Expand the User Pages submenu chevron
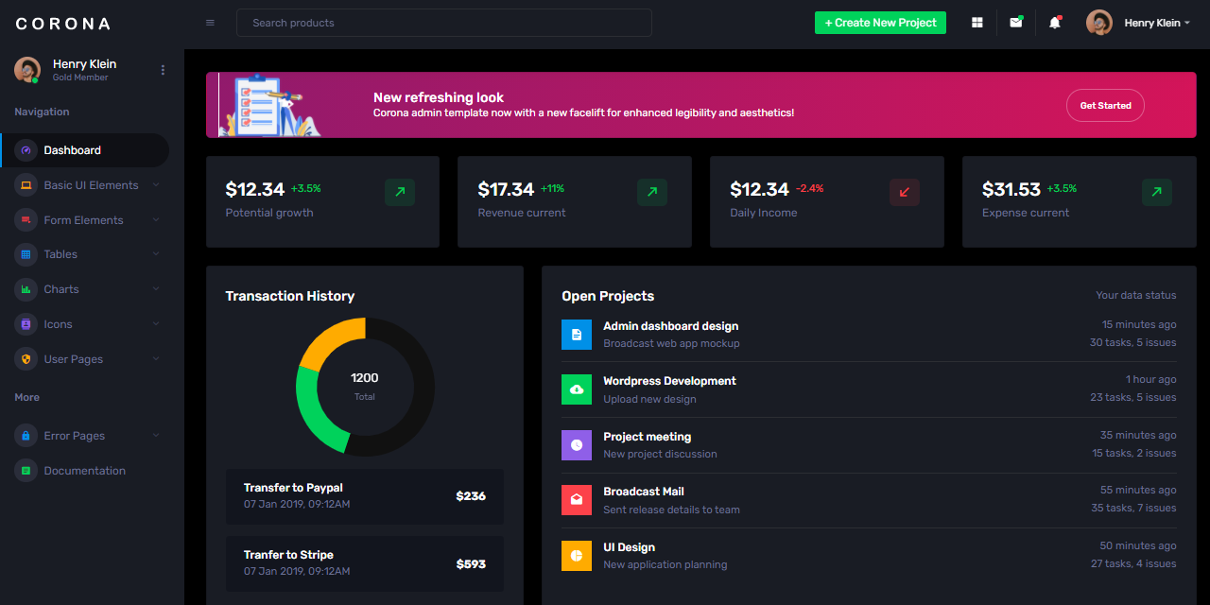 [x=156, y=359]
